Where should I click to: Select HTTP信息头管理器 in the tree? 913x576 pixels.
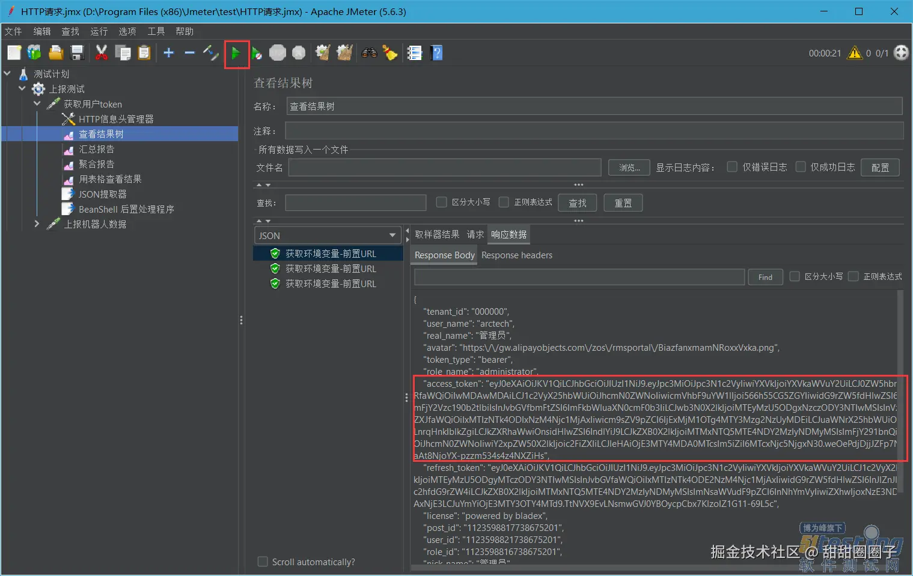tap(116, 119)
